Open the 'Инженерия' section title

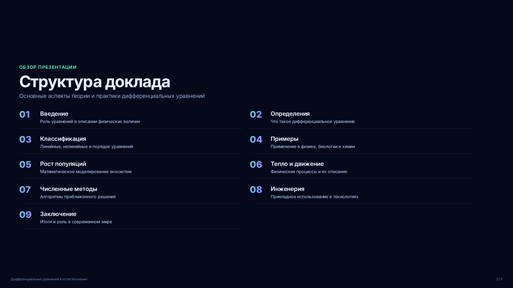[x=287, y=189]
